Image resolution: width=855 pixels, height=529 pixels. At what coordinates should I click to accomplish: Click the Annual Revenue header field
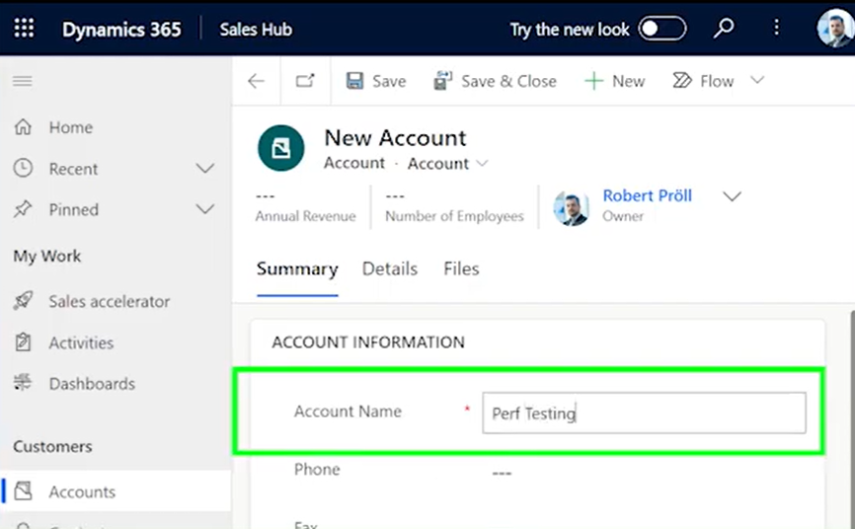pos(305,206)
